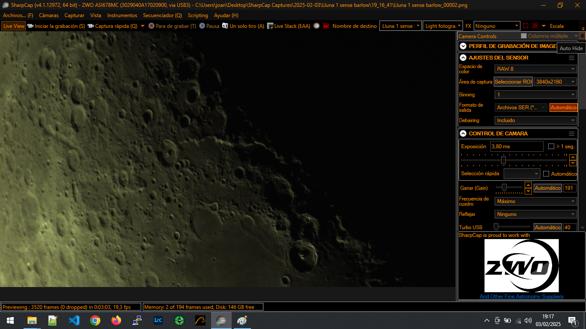
Task: Click the Exposición 3,80 ms input field
Action: (x=517, y=147)
